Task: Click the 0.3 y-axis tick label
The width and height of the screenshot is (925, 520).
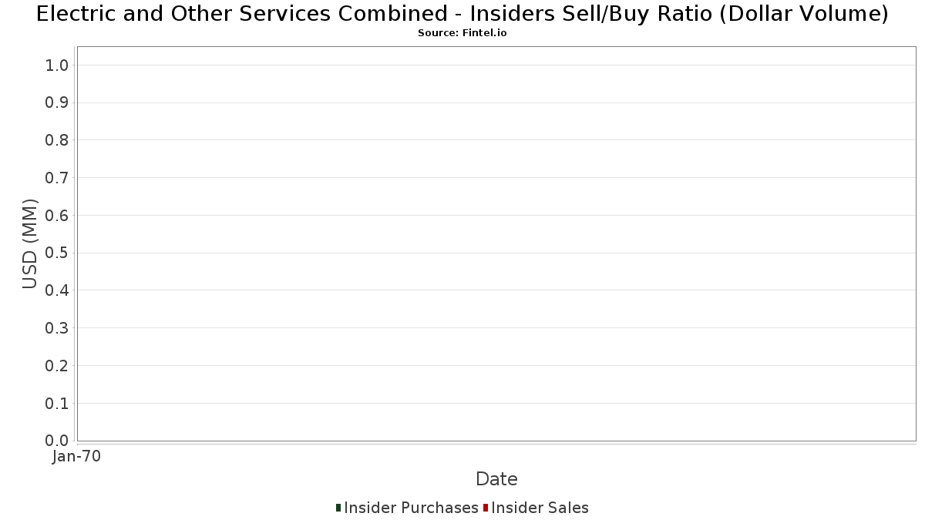Action: pyautogui.click(x=58, y=328)
